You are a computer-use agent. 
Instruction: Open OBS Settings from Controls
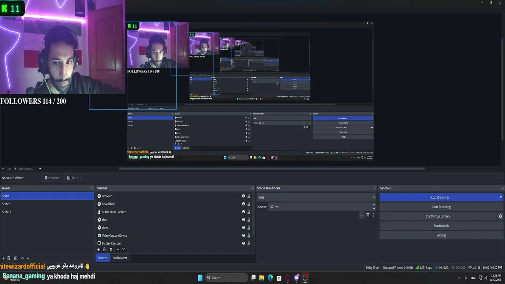pyautogui.click(x=441, y=235)
